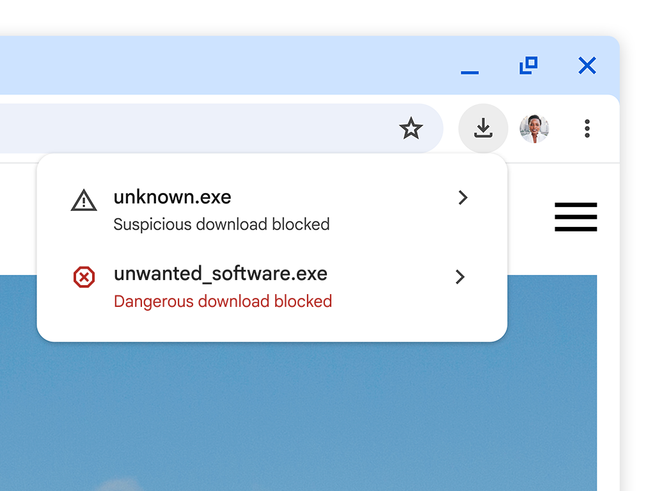Expand options for unknown.exe using its chevron
The image size is (655, 491).
463,198
